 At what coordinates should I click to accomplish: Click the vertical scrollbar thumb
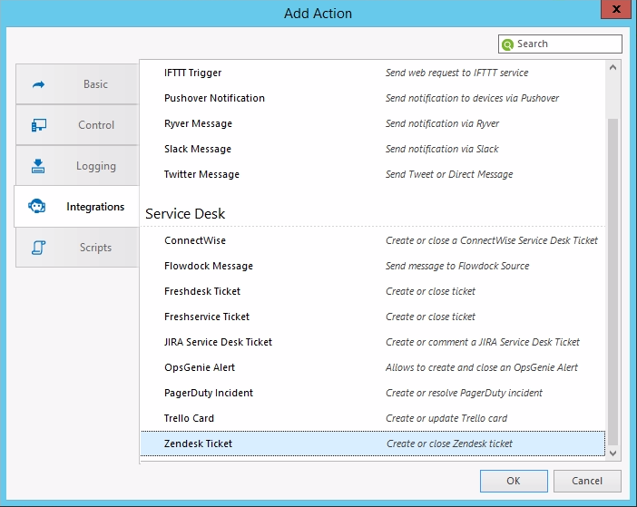click(613, 282)
